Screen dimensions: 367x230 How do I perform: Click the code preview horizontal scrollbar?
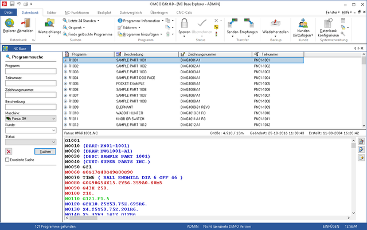[x=208, y=217]
